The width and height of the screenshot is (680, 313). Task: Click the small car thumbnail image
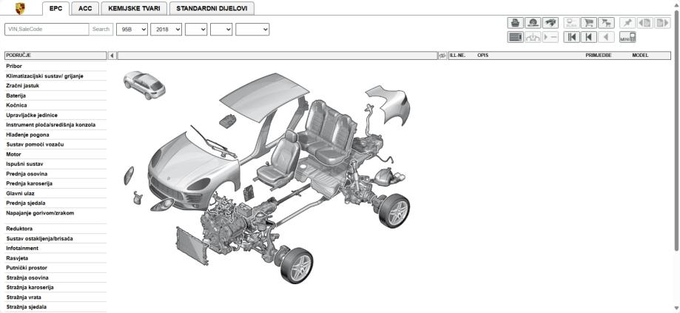(x=144, y=85)
